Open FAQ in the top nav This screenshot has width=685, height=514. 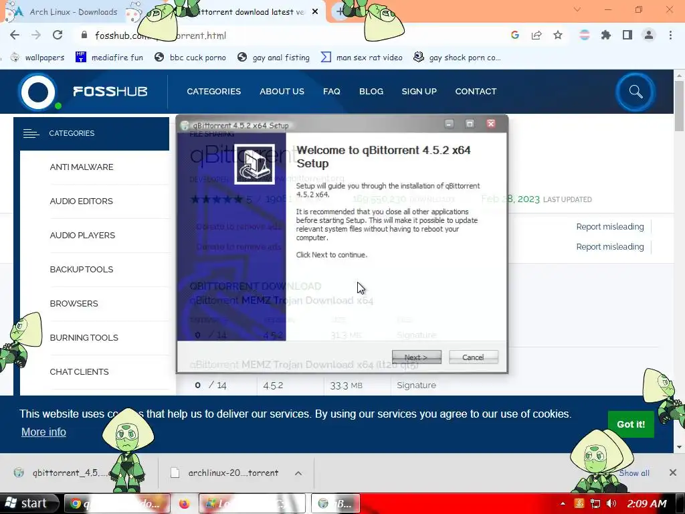tap(332, 91)
